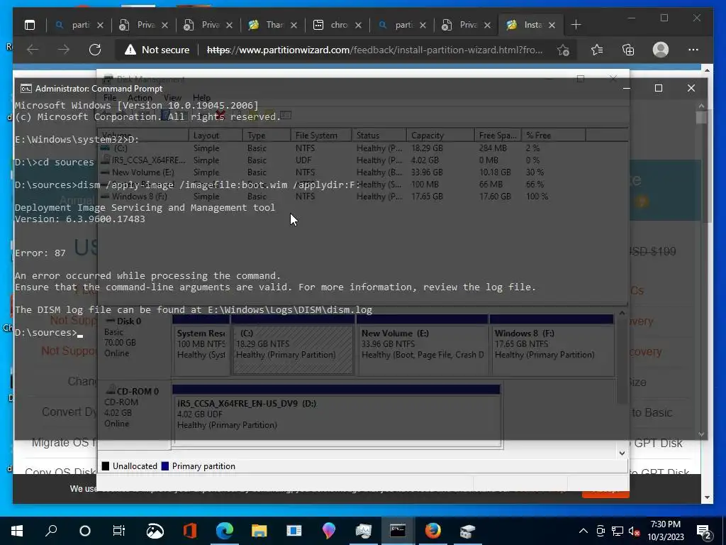Click the % Free column header
Viewport: 726px width, 545px height.
tap(553, 136)
